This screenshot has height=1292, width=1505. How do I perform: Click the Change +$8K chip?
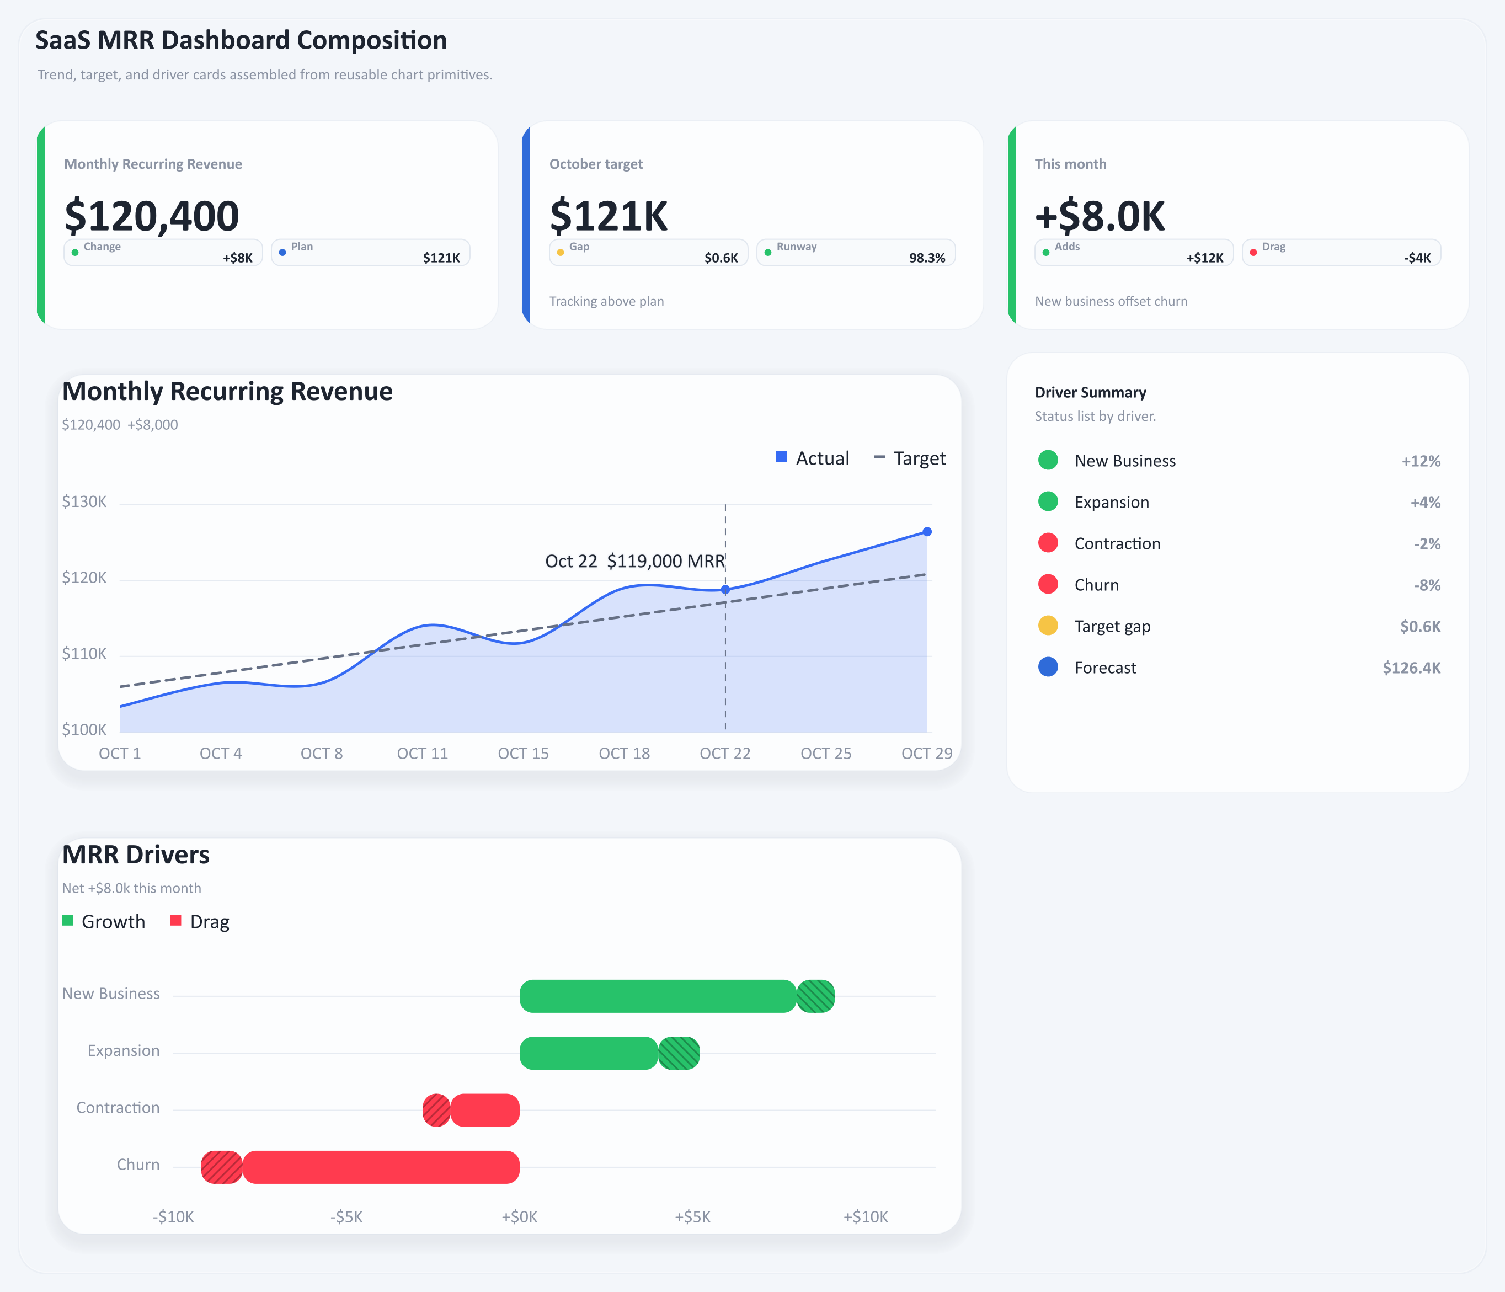(x=163, y=253)
